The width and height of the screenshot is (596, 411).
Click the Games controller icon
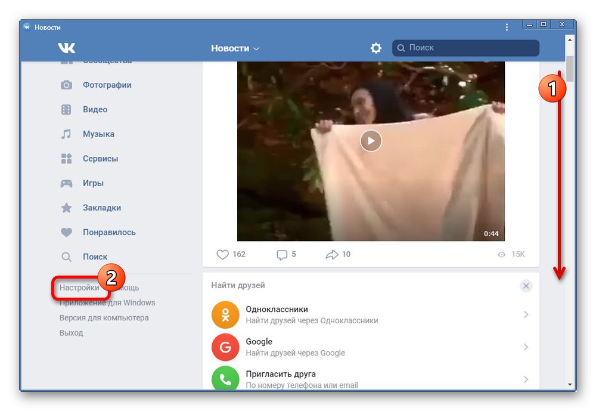click(x=67, y=183)
